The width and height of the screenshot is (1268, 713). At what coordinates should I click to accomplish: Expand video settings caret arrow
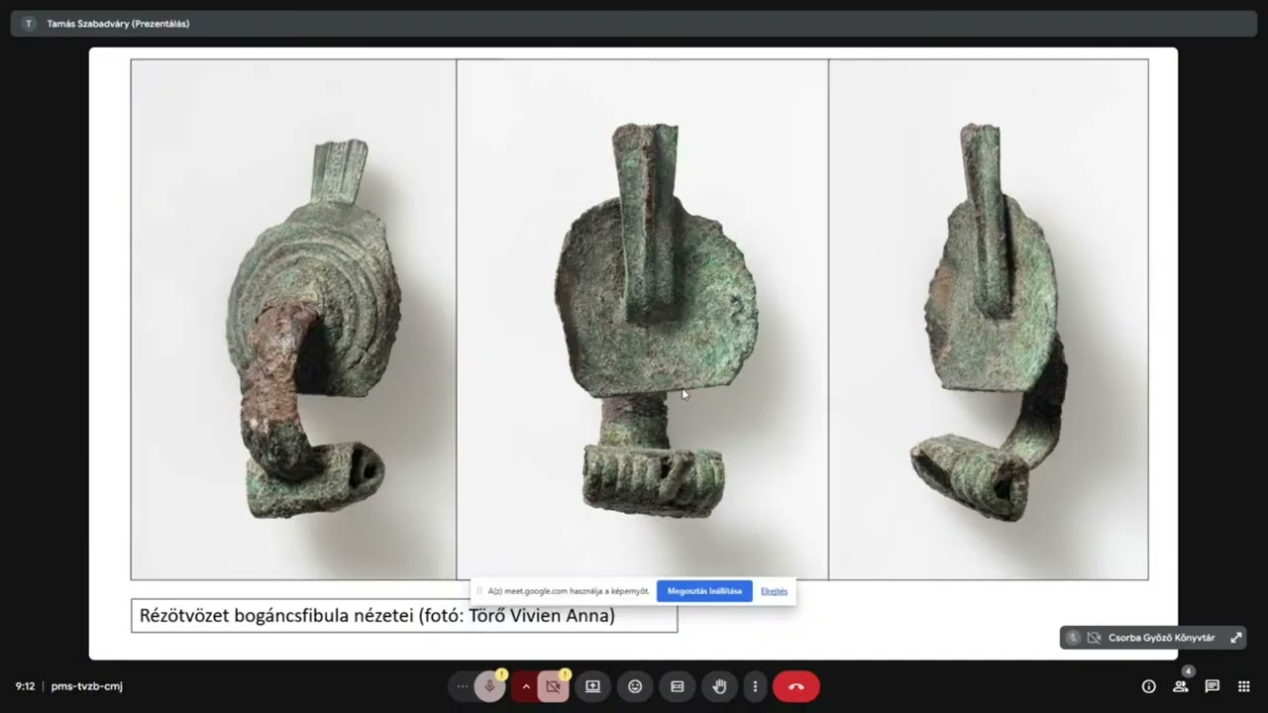[x=525, y=686]
